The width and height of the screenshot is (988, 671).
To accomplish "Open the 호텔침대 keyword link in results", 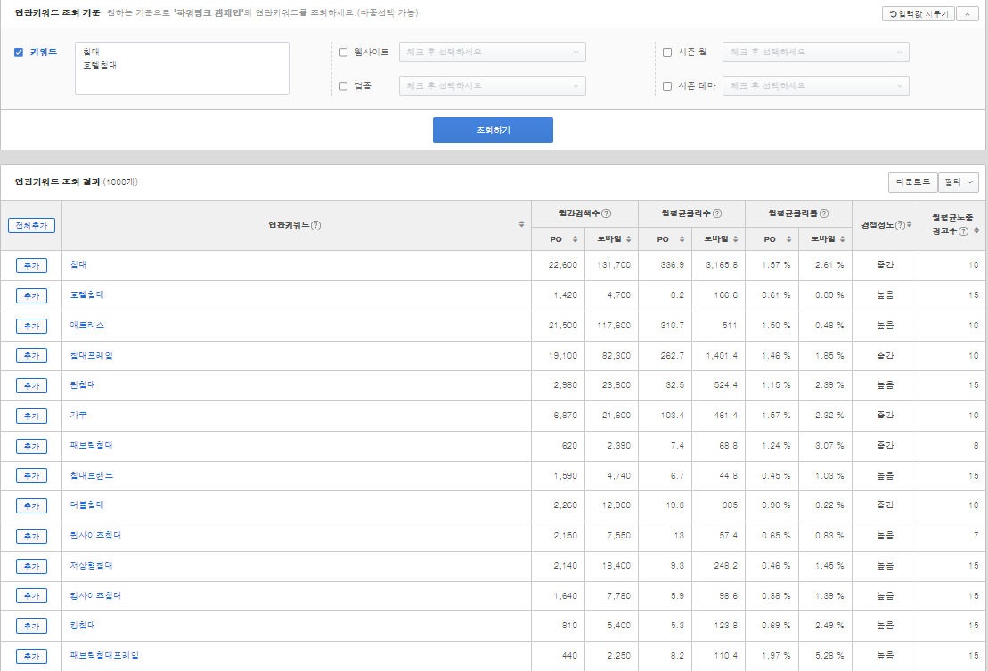I will tap(87, 295).
